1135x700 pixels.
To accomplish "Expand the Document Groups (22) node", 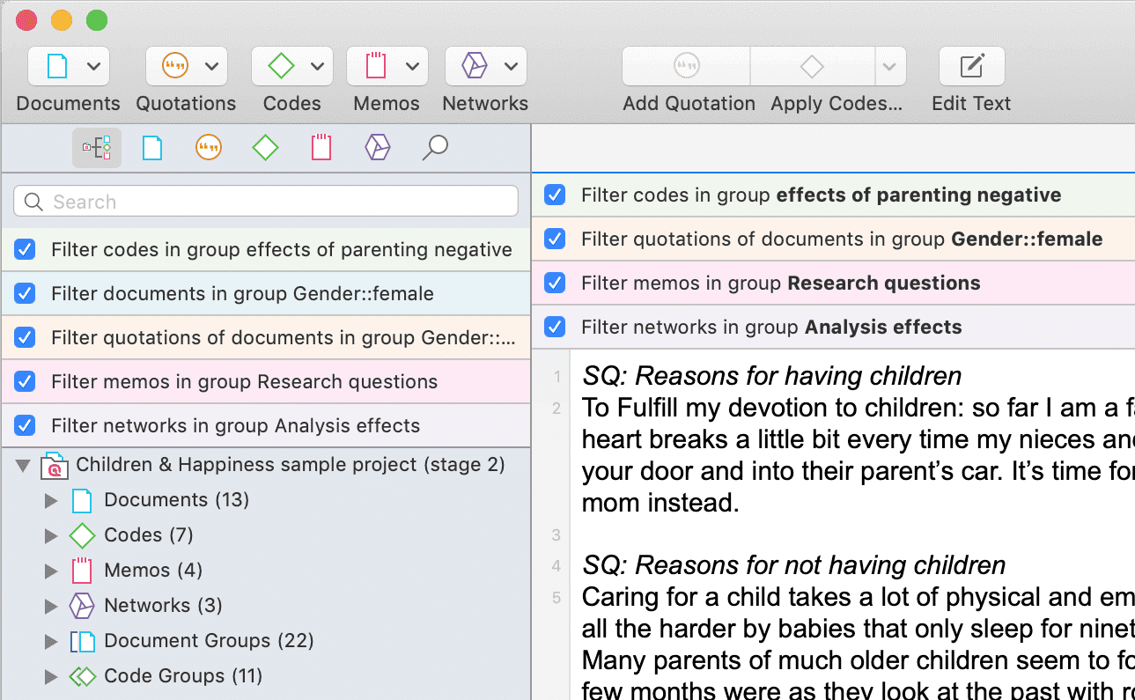I will (x=51, y=642).
